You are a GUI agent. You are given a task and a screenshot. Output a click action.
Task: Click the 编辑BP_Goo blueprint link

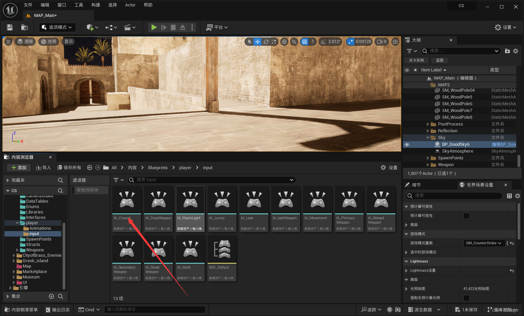click(504, 144)
